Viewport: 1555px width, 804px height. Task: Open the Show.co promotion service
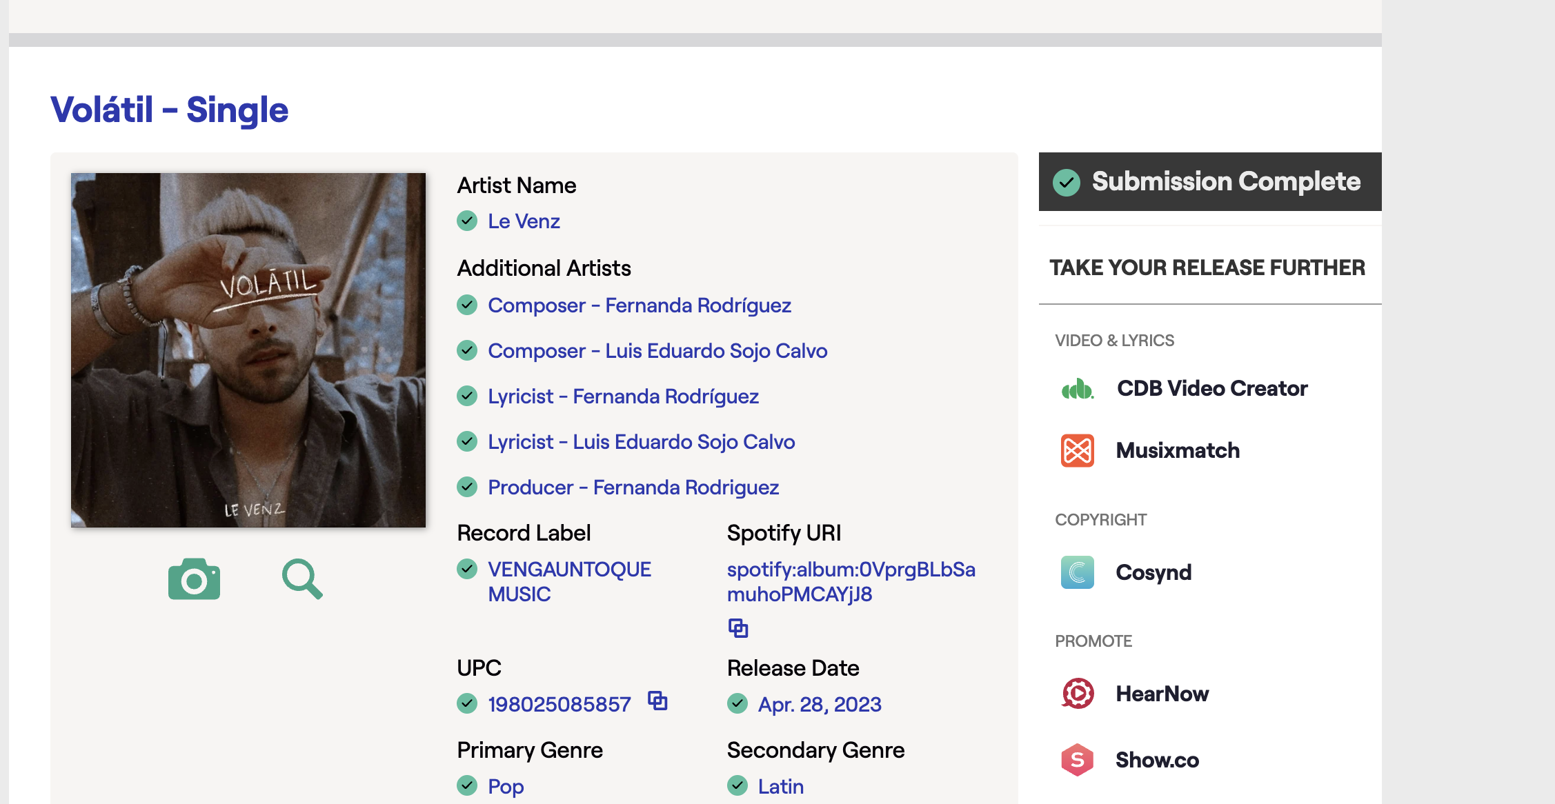coord(1157,760)
